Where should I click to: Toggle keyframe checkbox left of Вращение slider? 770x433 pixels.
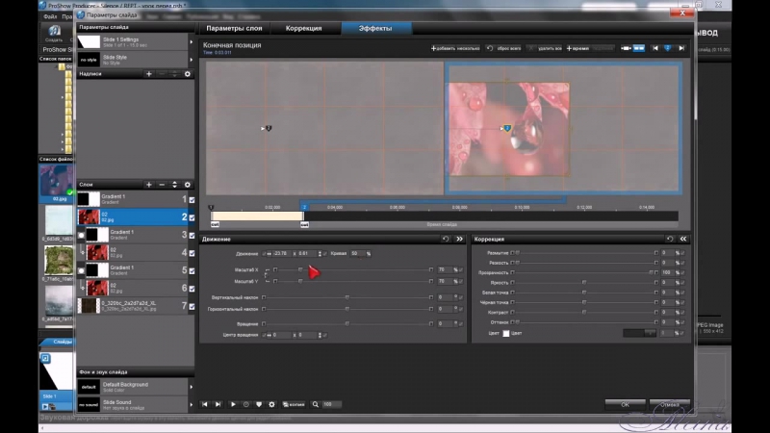point(264,324)
